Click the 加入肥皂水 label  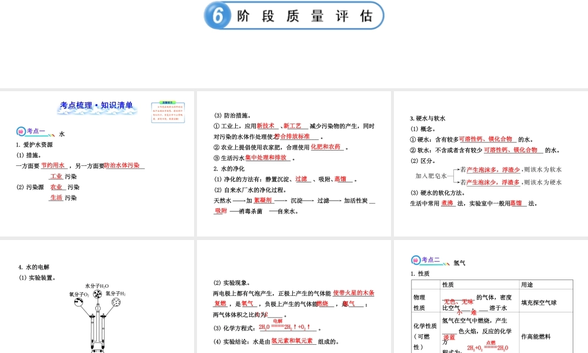pos(431,176)
